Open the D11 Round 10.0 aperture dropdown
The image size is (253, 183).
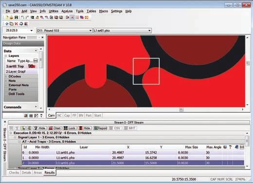pos(64,31)
